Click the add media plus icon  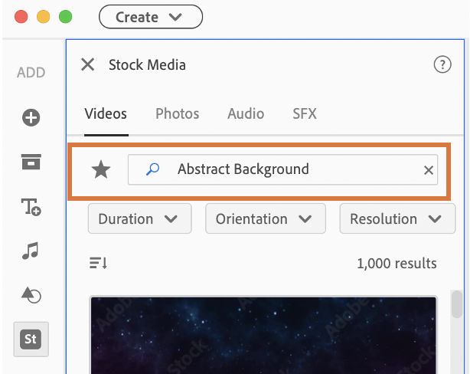click(x=31, y=118)
